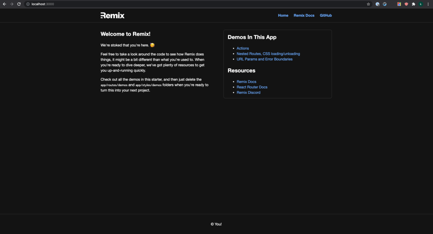
Task: Click the Resources heading
Action: point(241,71)
